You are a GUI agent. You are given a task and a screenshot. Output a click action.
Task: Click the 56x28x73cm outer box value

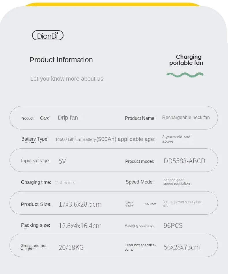[x=182, y=247]
